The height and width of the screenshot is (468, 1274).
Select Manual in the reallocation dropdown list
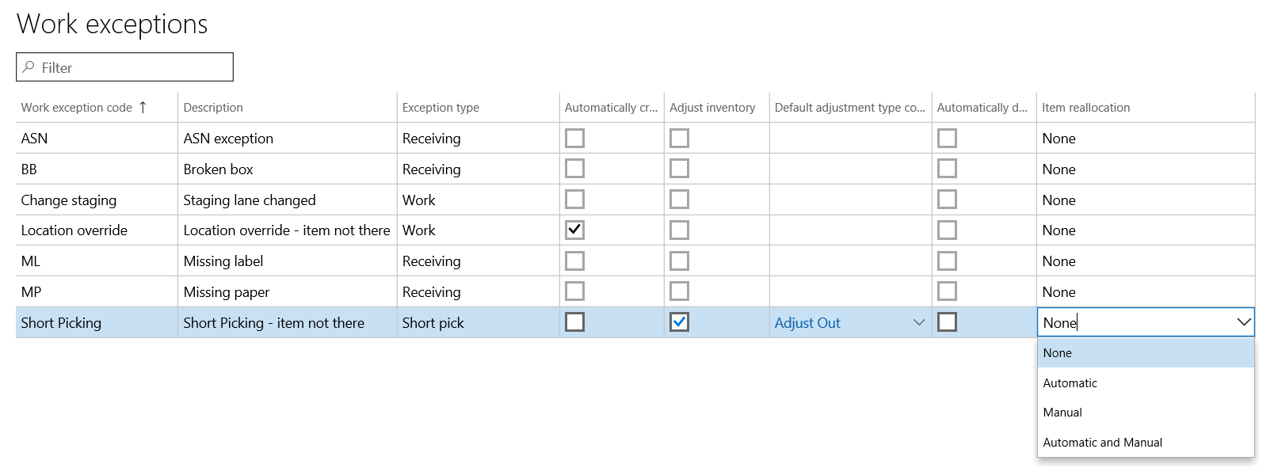click(x=1062, y=413)
